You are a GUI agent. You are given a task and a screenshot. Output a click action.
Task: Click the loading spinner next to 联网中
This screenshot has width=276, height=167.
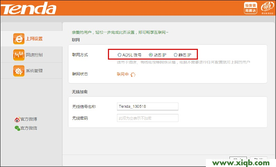pyautogui.click(x=133, y=74)
